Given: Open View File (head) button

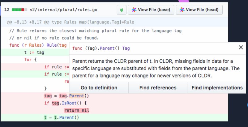Looking at the screenshot, I should point(199,10).
